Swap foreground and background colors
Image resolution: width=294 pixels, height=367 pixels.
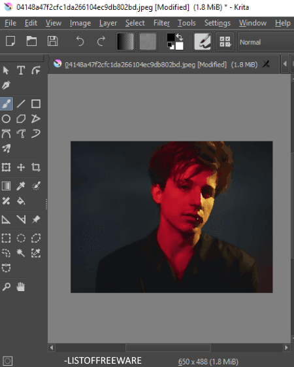tap(180, 37)
